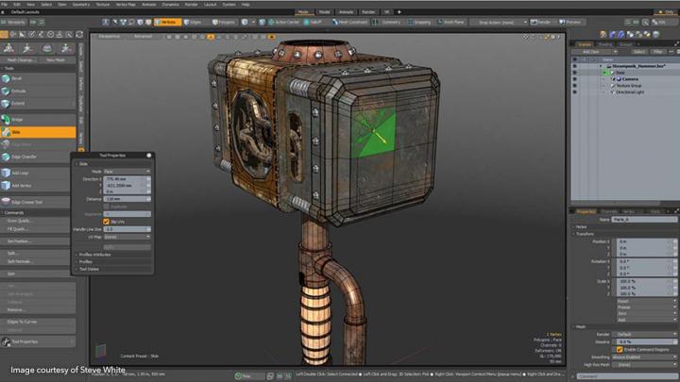Switch to Polygons selection mode

click(224, 22)
